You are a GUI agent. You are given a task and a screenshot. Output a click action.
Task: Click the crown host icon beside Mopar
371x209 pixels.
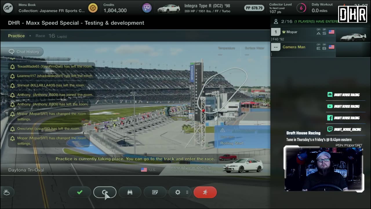click(284, 32)
